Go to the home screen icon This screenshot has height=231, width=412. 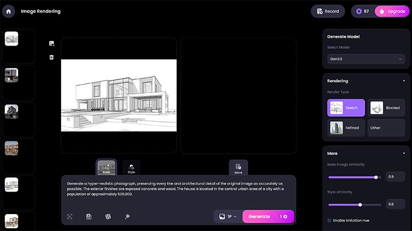pos(8,12)
